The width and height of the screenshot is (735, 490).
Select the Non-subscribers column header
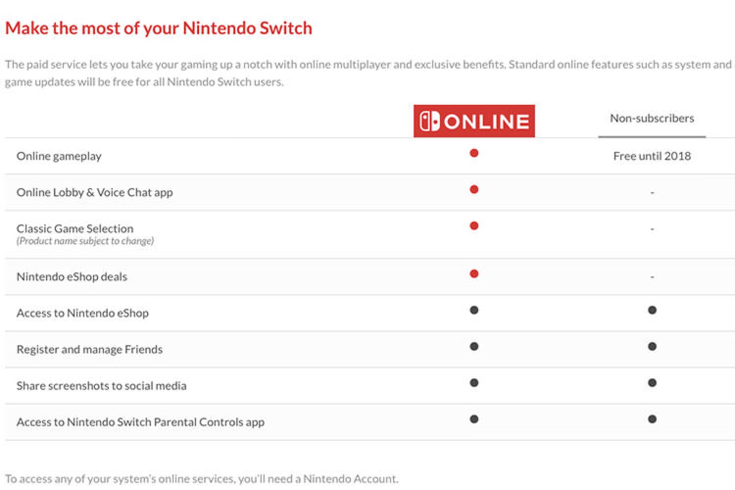click(x=652, y=118)
